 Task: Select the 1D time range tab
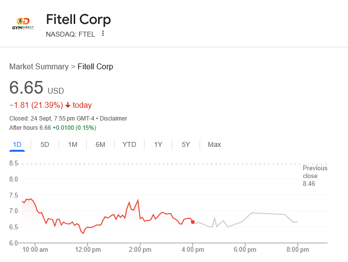coord(17,144)
